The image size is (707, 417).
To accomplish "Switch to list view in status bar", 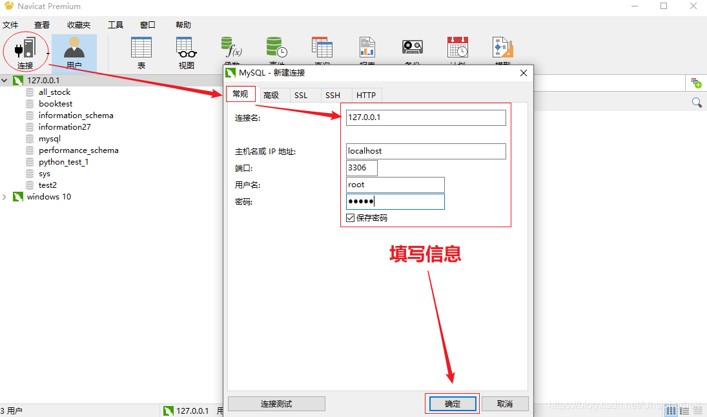I will coord(684,410).
